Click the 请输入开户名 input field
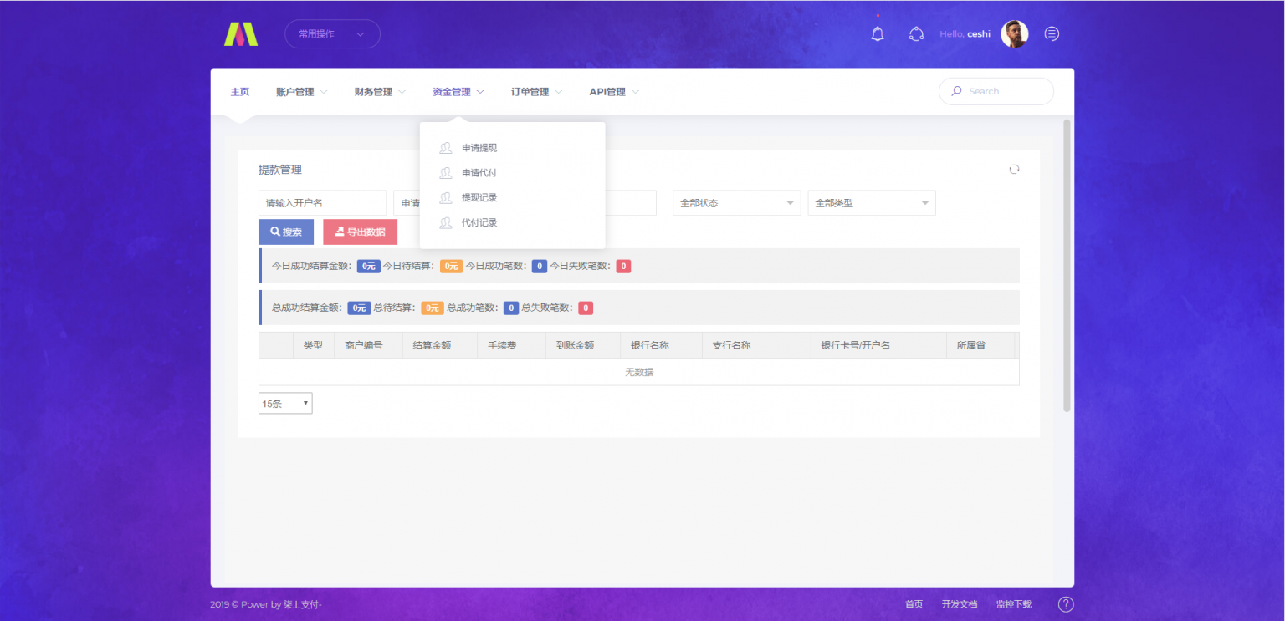This screenshot has width=1285, height=621. click(x=322, y=202)
